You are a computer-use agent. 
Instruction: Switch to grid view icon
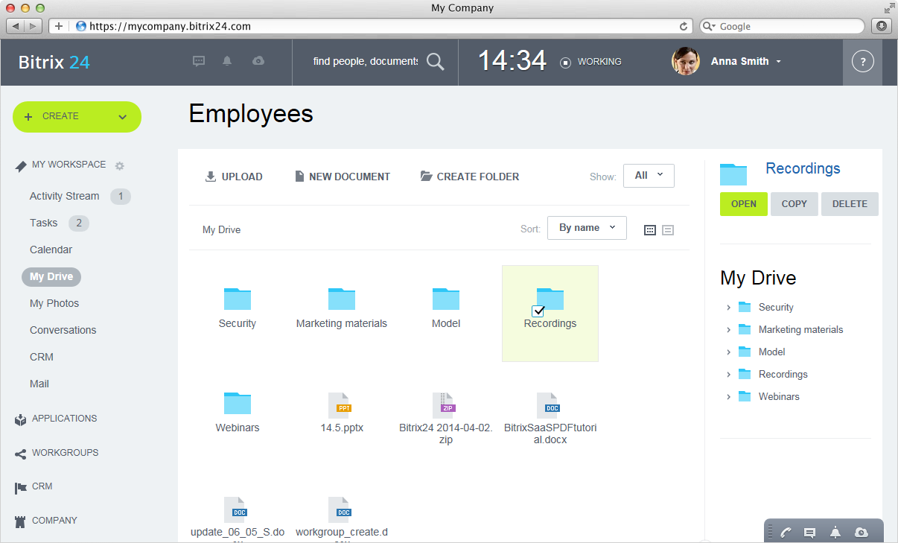point(649,230)
